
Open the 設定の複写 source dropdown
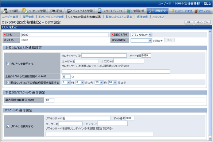(x=141, y=41)
